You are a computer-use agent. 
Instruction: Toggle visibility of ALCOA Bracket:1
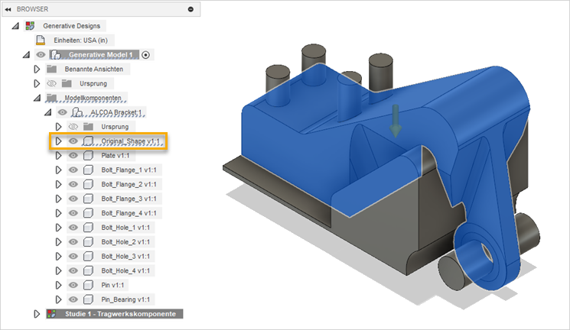63,112
